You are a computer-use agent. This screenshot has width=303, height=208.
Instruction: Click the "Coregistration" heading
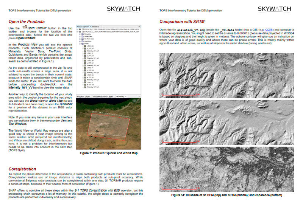click(x=22, y=169)
